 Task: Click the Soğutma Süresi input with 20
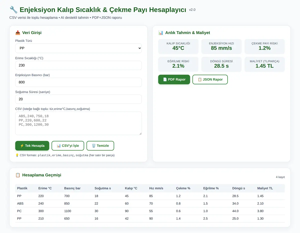click(x=78, y=99)
